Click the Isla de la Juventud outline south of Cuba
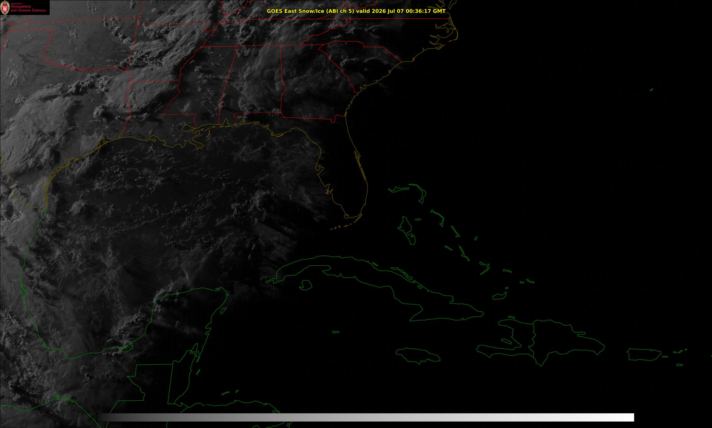 coord(305,285)
